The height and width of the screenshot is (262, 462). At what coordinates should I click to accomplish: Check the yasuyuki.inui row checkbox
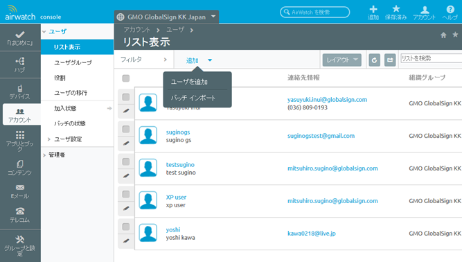point(126,96)
